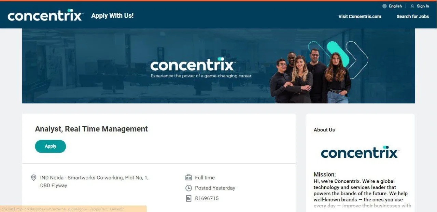
Task: Click the Concentrix logo in header
Action: [45, 16]
